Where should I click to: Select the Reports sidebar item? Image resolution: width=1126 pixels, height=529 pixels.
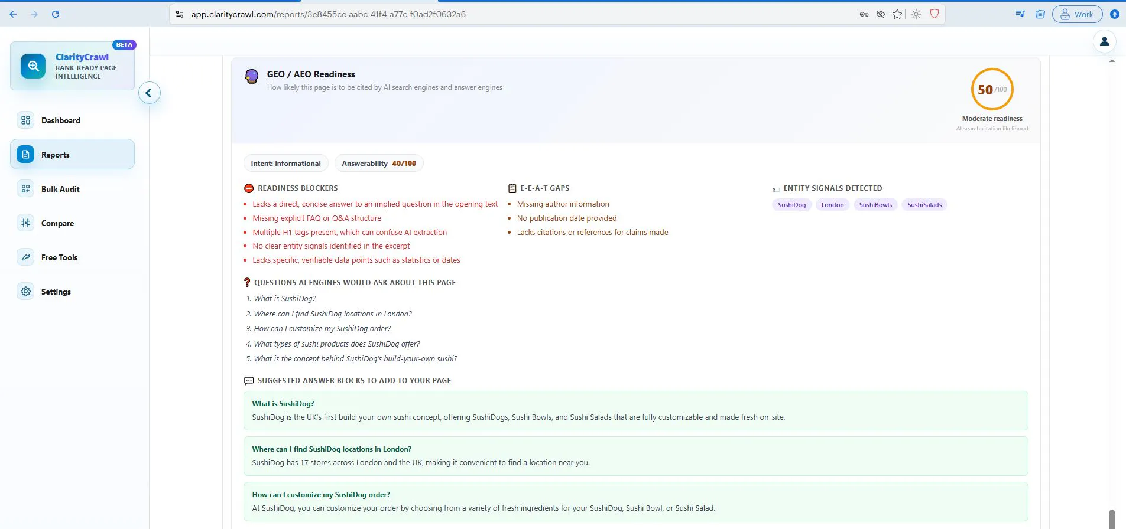point(72,155)
